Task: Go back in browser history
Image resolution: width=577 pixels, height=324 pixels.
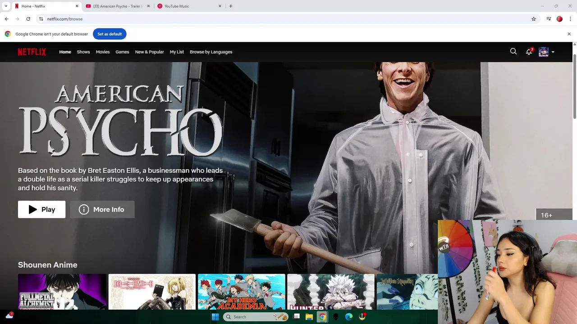Action: [x=6, y=19]
